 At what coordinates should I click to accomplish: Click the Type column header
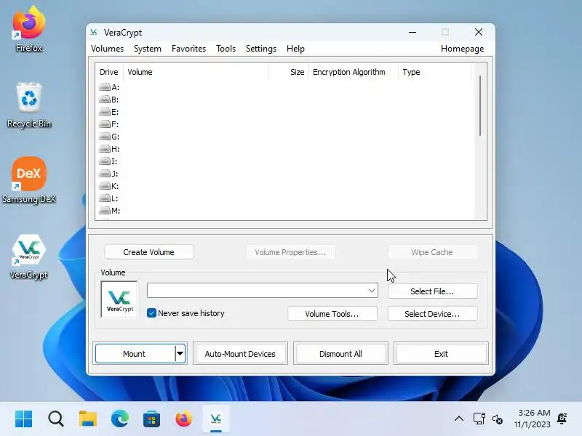435,72
